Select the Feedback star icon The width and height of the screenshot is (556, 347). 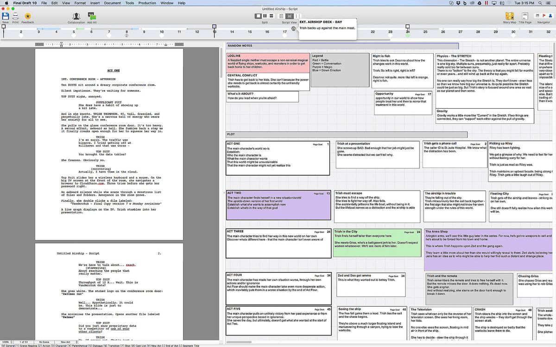point(28,16)
